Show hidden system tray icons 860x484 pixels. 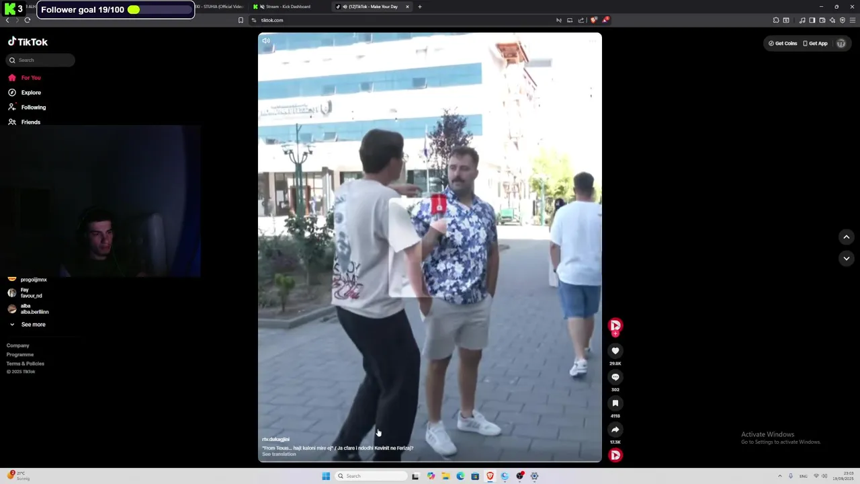pos(779,476)
